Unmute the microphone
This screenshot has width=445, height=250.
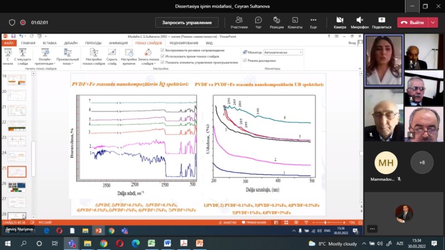point(359,22)
